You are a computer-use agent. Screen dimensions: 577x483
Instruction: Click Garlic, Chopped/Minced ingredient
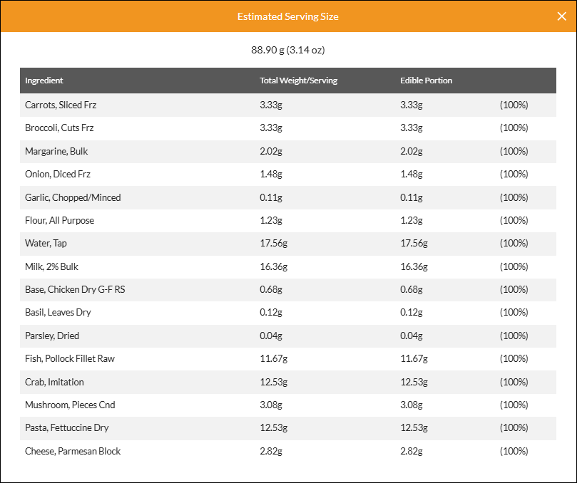point(73,198)
